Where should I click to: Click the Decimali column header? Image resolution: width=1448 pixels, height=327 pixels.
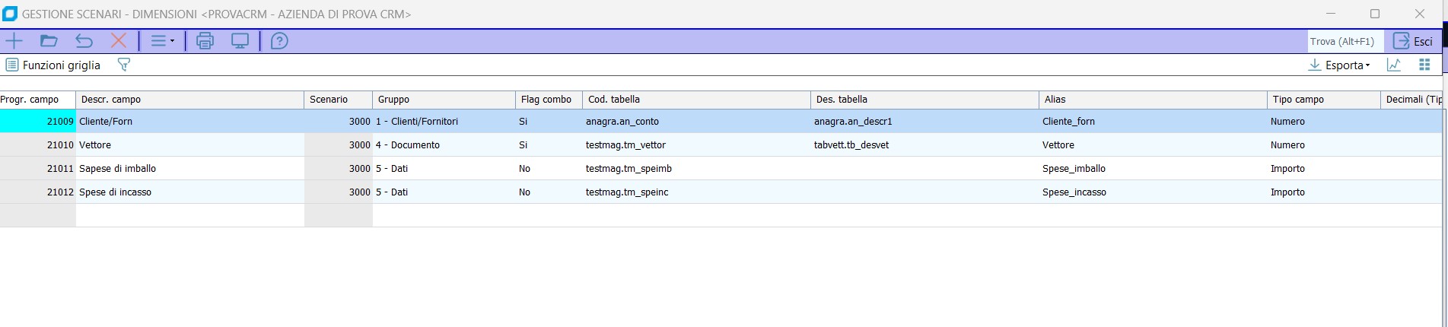pyautogui.click(x=1411, y=100)
